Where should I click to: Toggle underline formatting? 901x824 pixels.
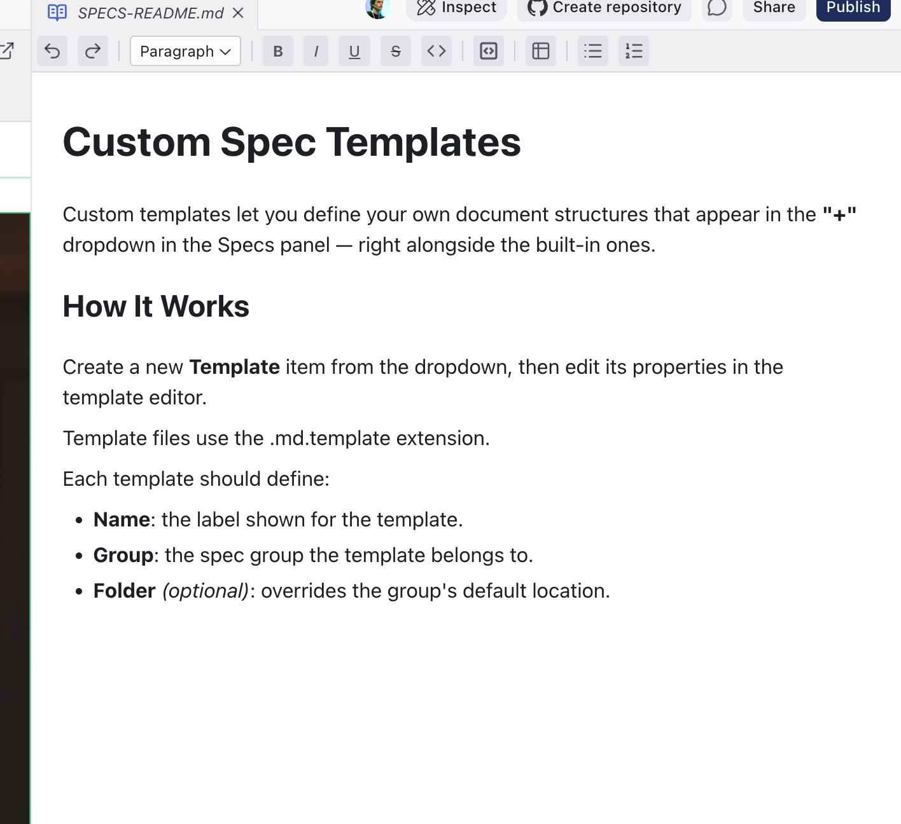(x=354, y=51)
